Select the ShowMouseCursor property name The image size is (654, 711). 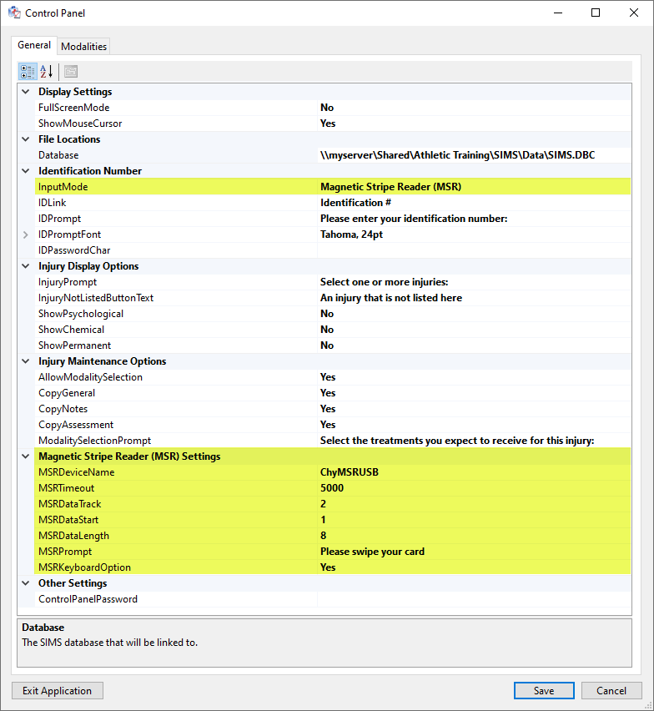click(x=80, y=124)
